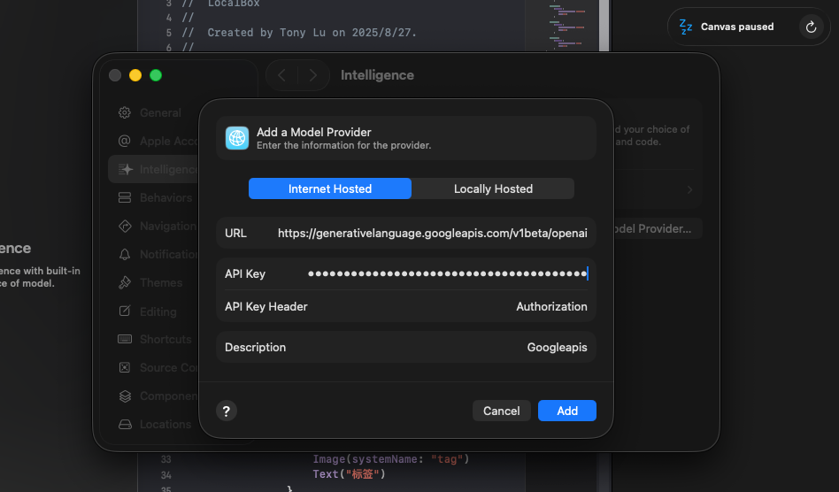Go forward using the right chevron

click(x=312, y=75)
